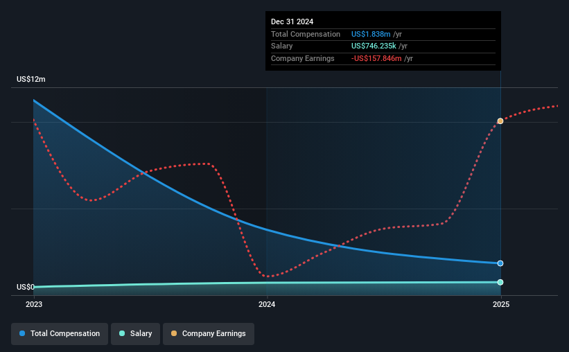Click the orange Company Earnings data point marker
Viewport: 569px width, 352px height.
coord(500,121)
